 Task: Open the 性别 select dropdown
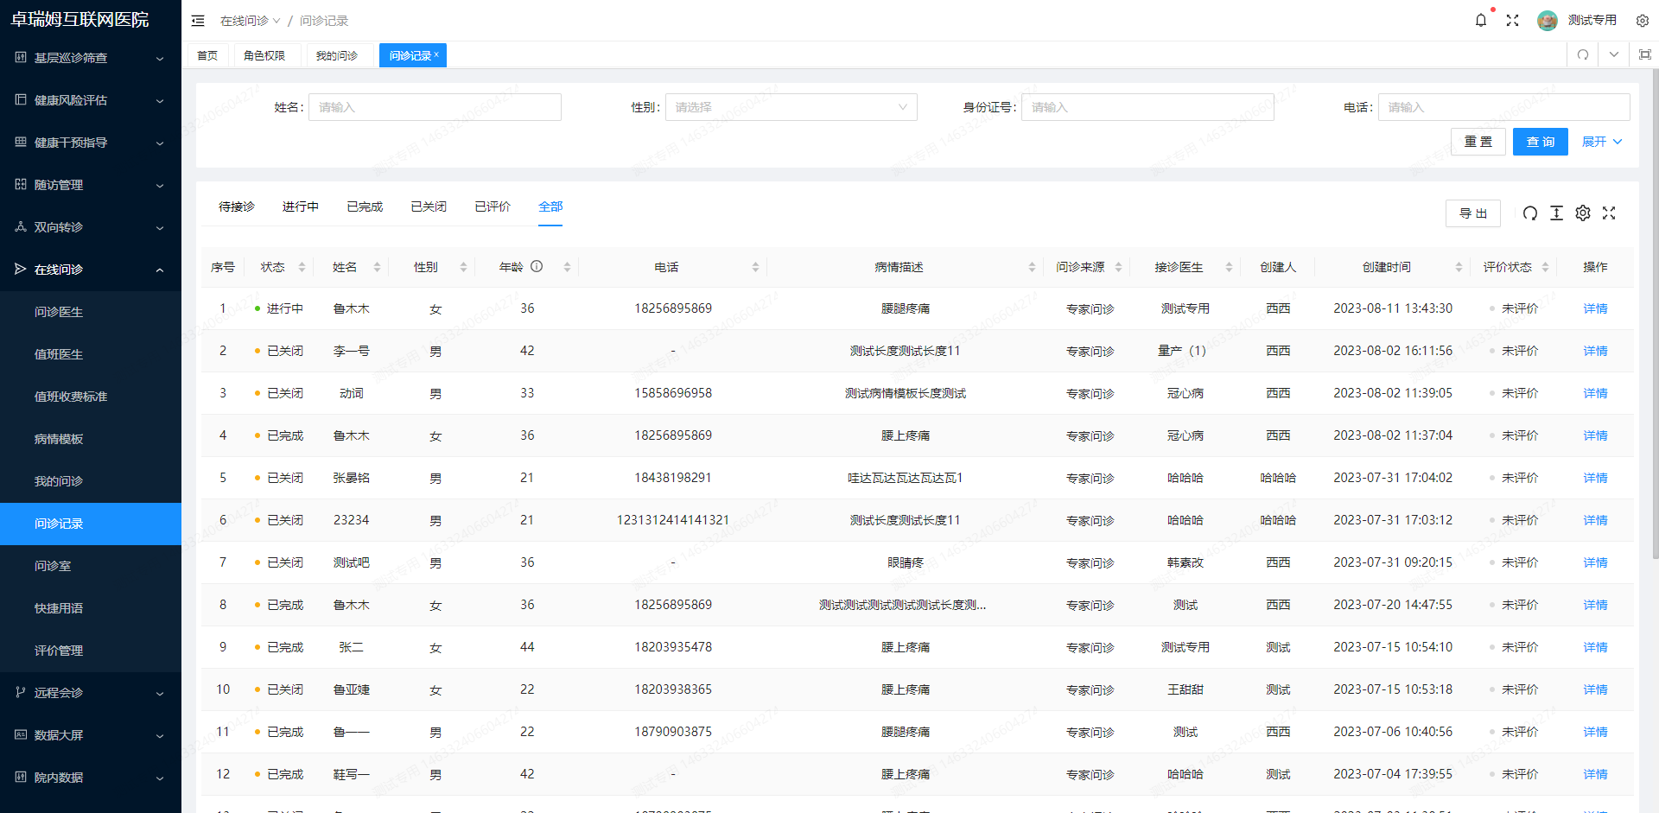[791, 107]
